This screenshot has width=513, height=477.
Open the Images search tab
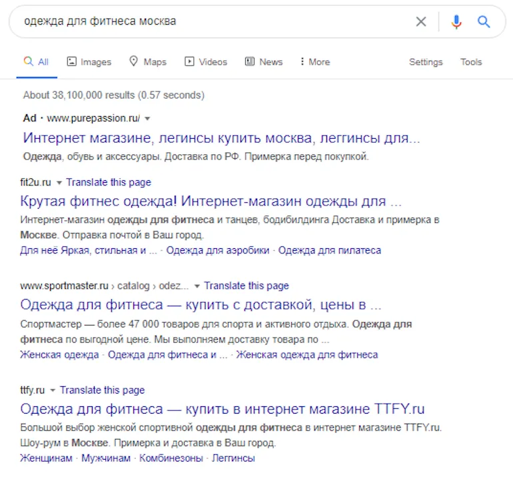coord(89,62)
